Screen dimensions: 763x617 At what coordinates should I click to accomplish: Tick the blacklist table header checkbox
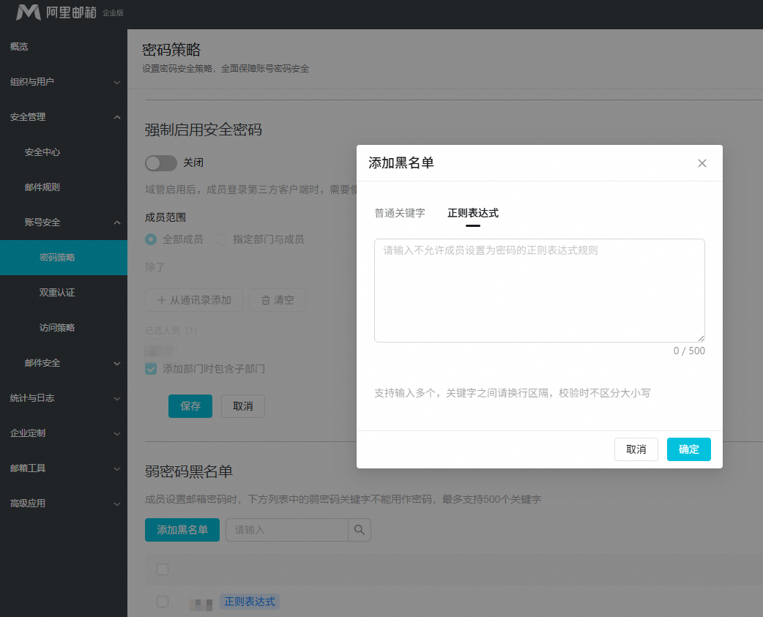163,569
